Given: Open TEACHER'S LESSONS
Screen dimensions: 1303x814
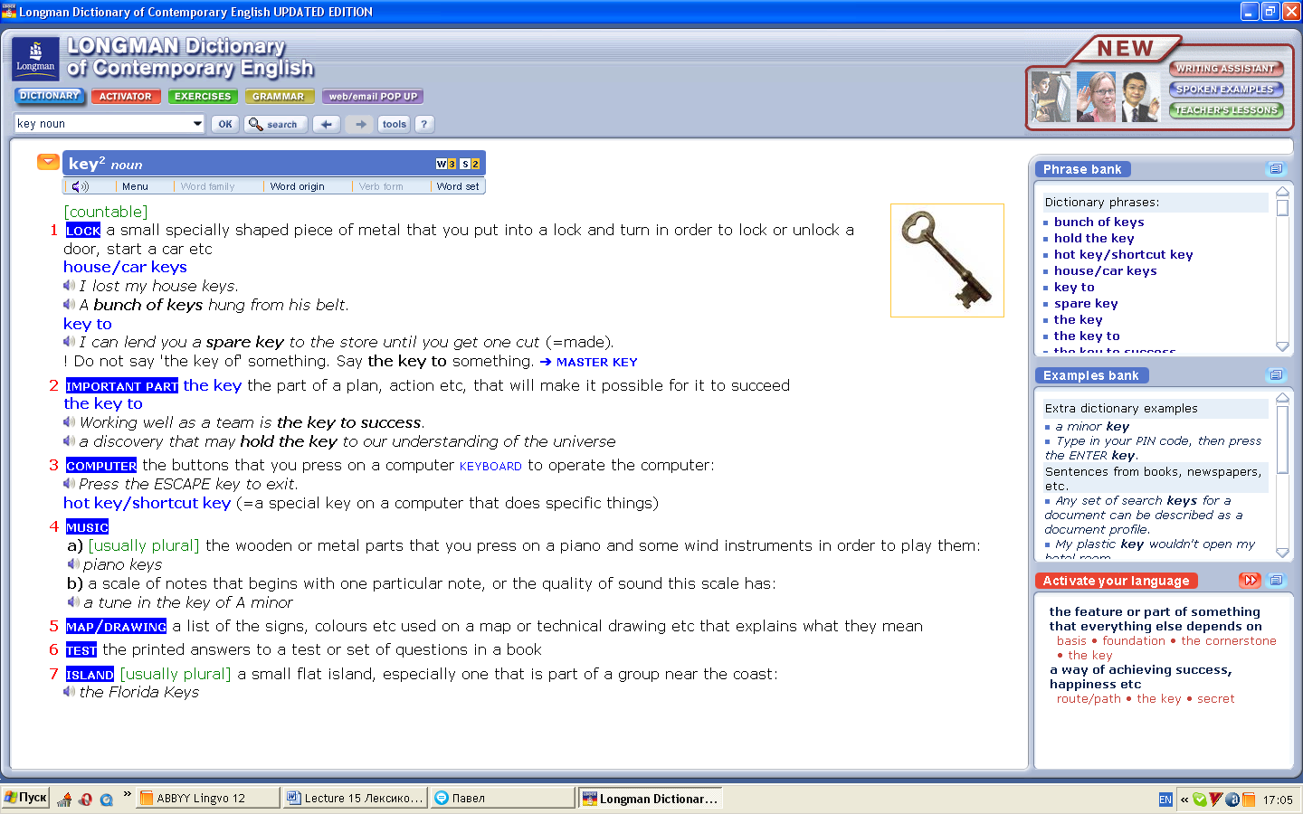Looking at the screenshot, I should point(1225,110).
